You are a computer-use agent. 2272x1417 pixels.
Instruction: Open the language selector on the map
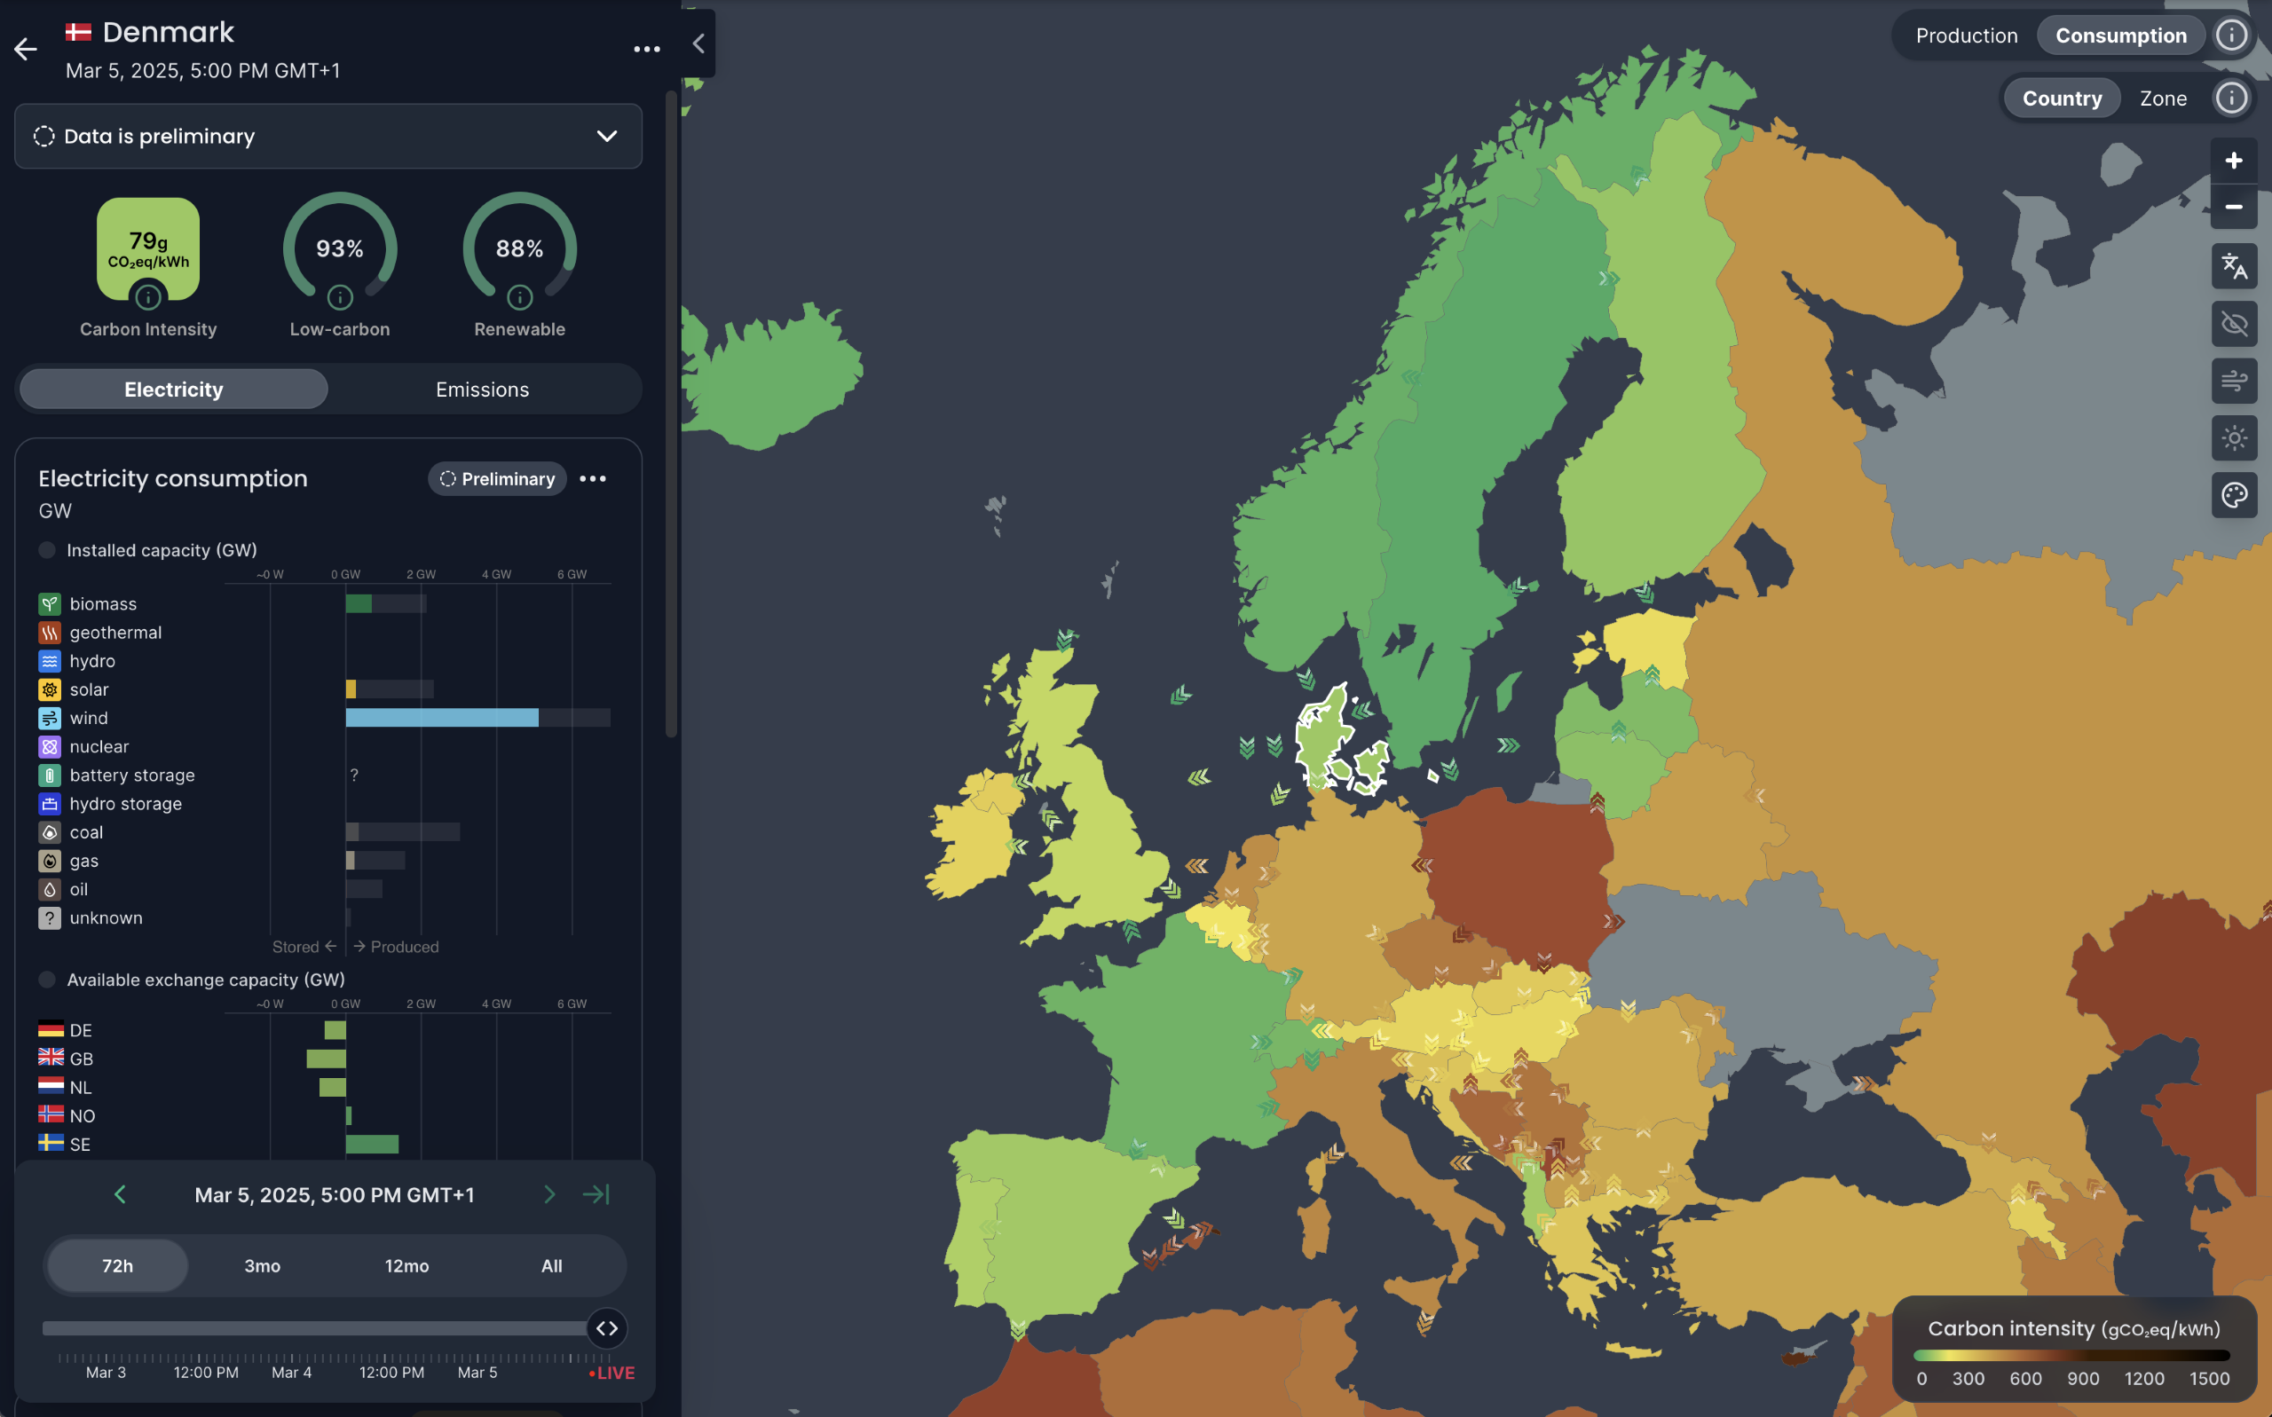2235,267
